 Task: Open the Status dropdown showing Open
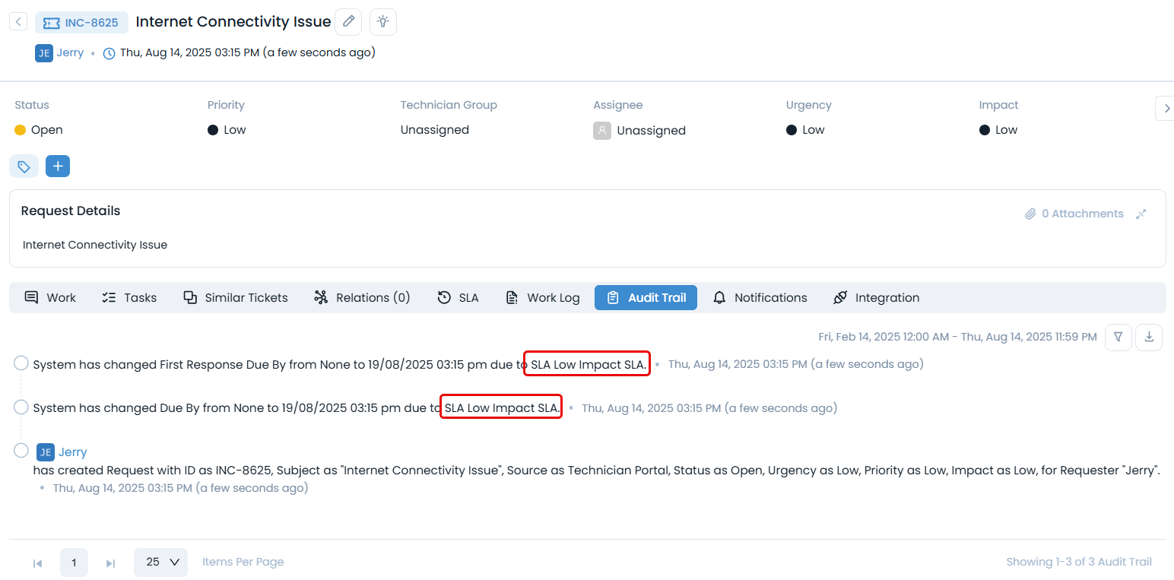click(46, 130)
